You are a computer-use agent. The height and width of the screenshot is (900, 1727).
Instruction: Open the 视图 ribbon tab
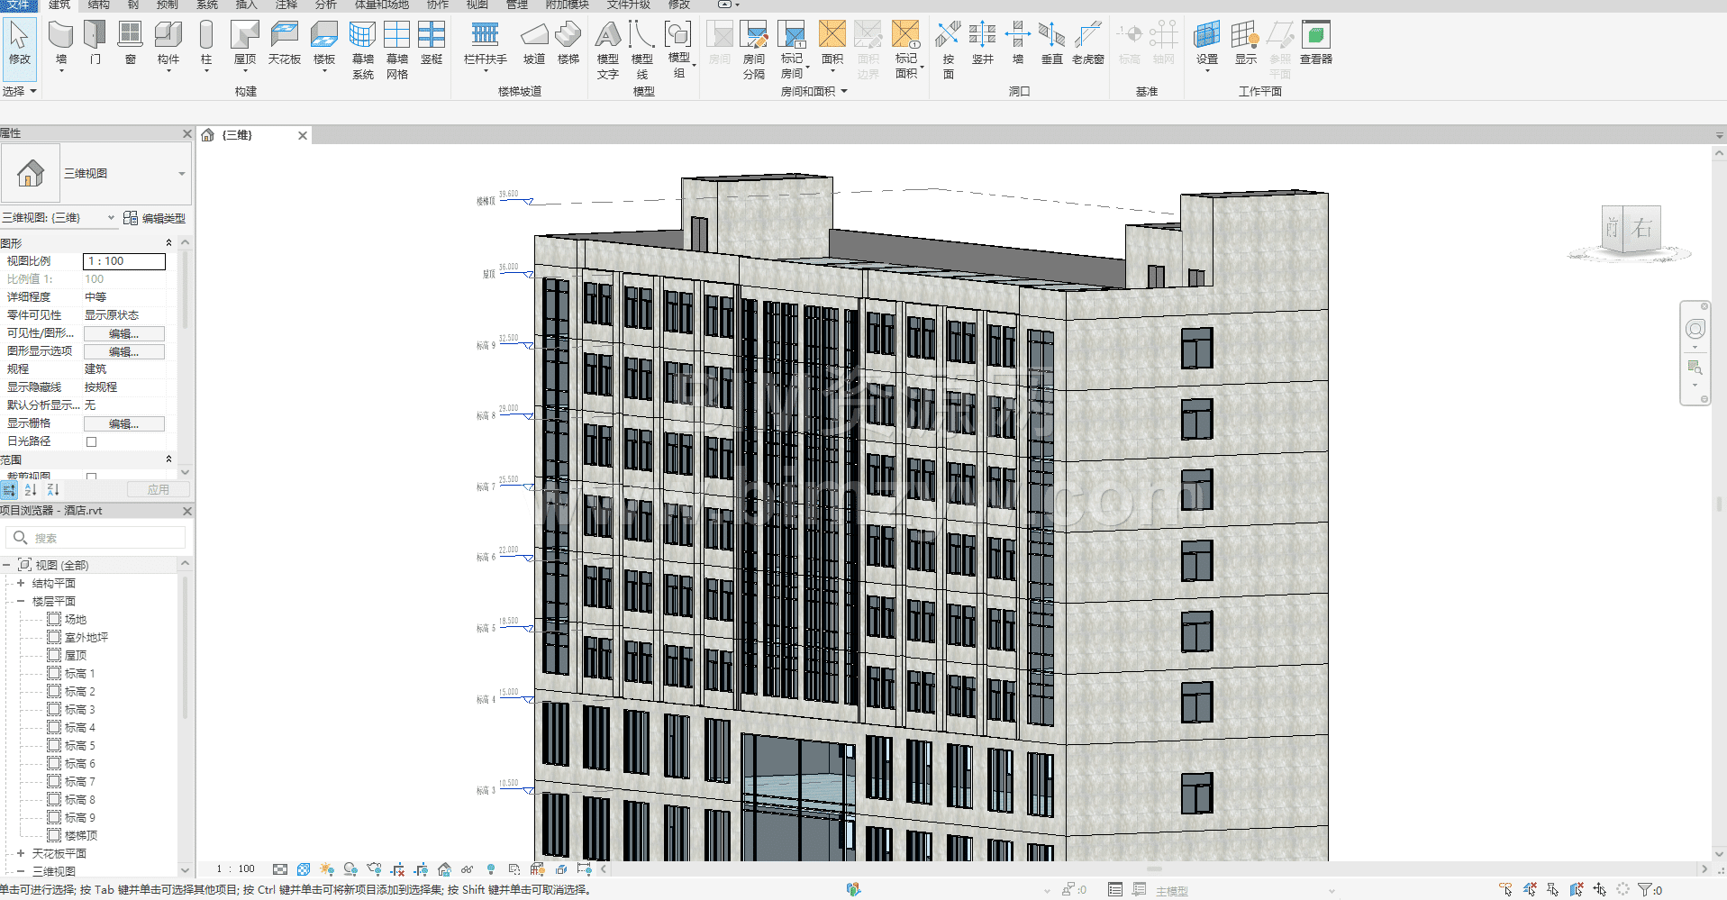pyautogui.click(x=477, y=5)
